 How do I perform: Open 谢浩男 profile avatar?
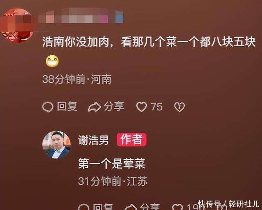pyautogui.click(x=56, y=145)
